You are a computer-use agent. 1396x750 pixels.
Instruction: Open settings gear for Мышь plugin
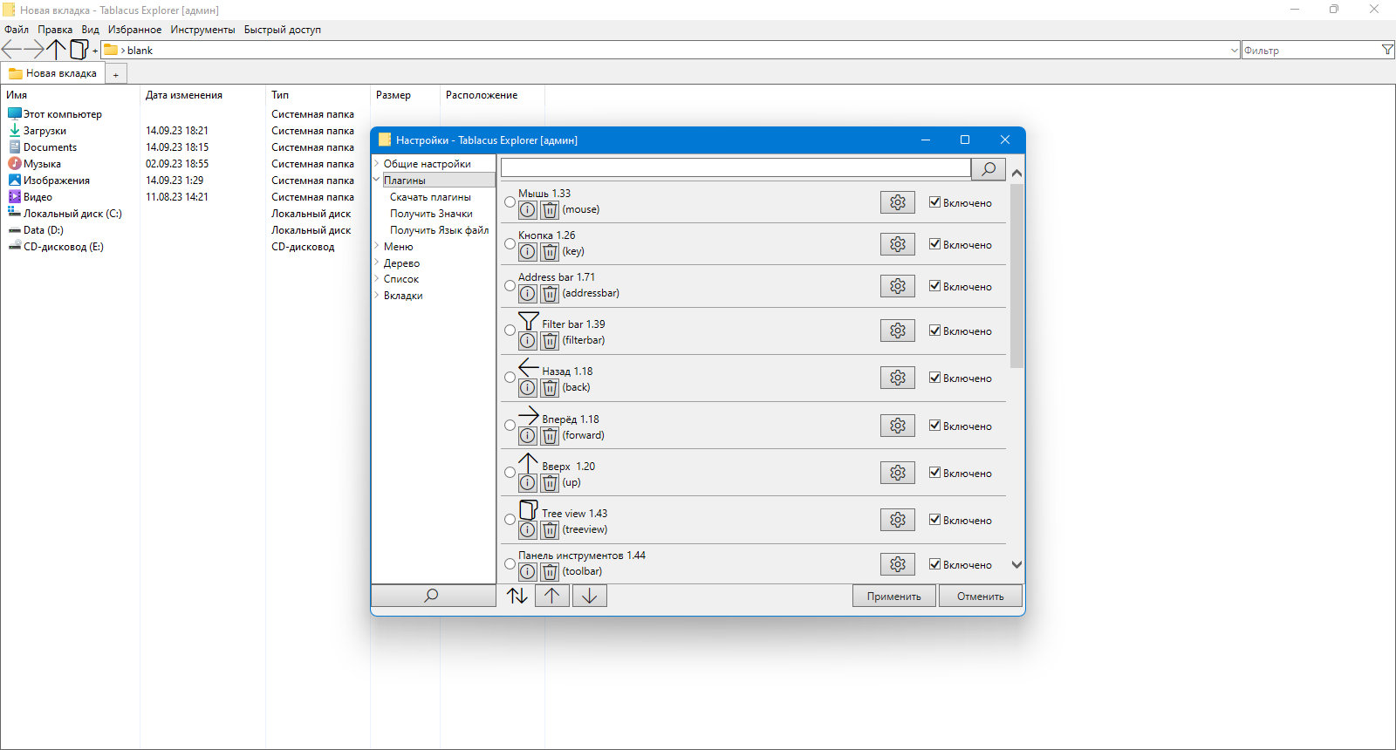(x=897, y=202)
